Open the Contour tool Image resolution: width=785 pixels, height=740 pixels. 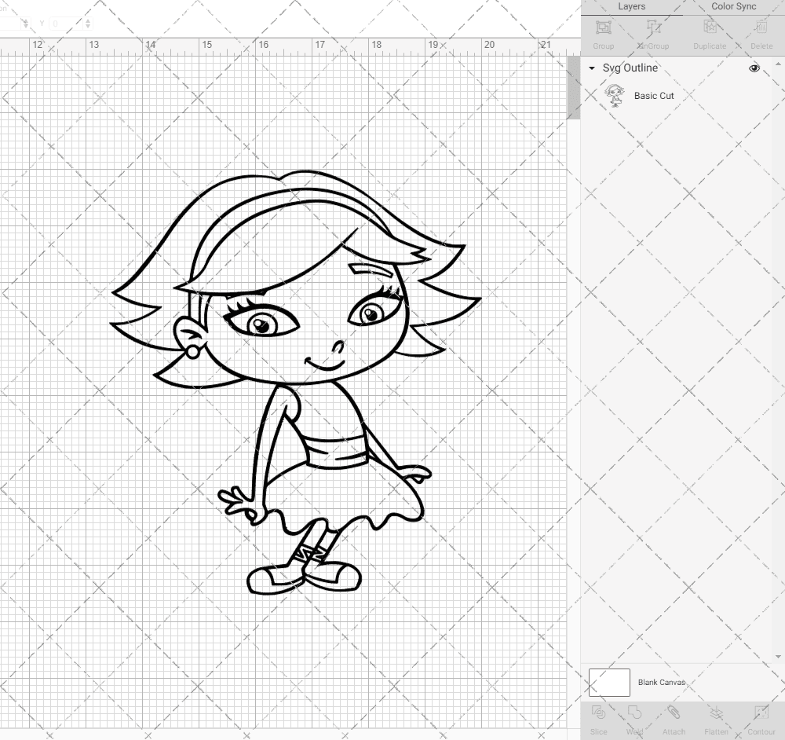(761, 717)
